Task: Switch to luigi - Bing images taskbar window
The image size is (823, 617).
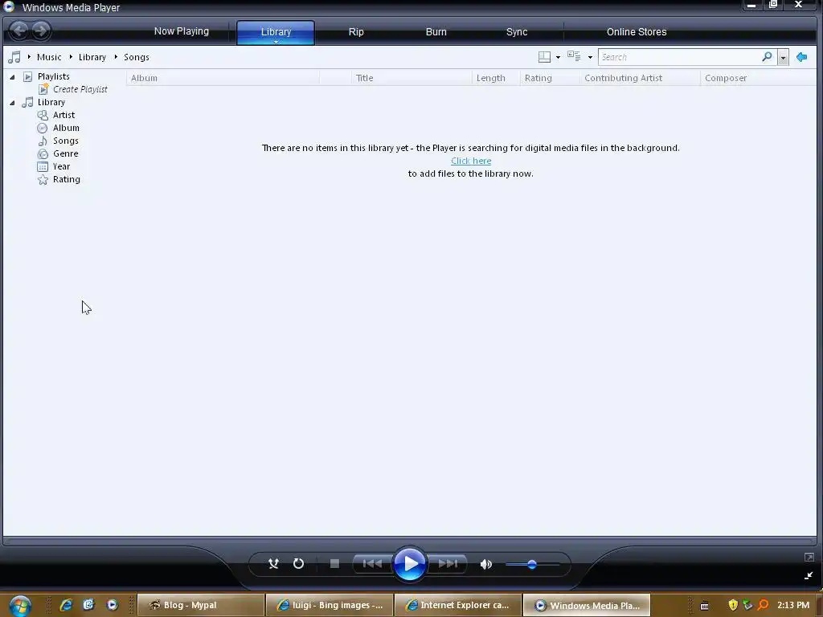Action: (329, 606)
